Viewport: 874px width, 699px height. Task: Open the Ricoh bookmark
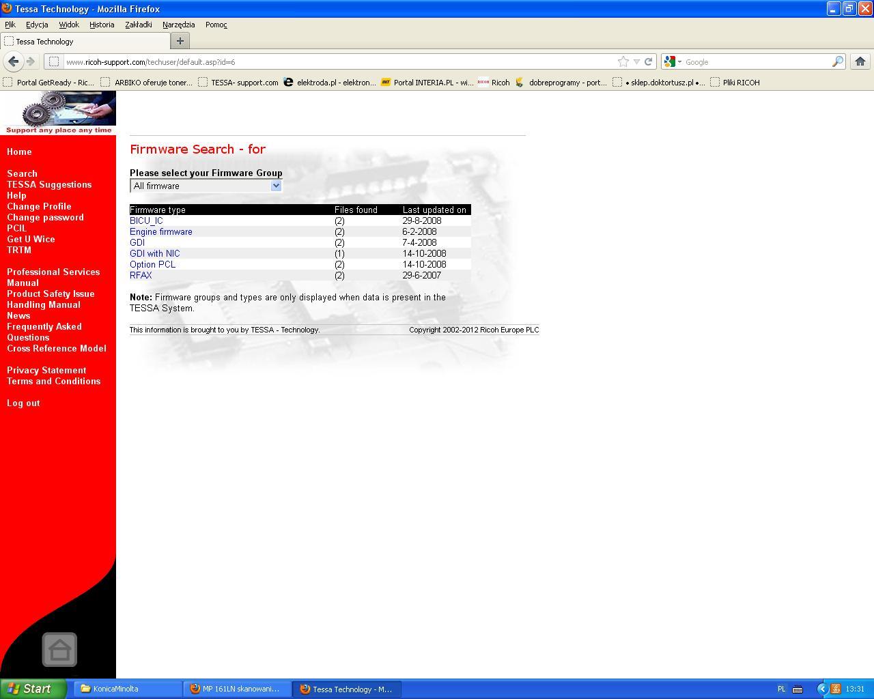pyautogui.click(x=494, y=82)
